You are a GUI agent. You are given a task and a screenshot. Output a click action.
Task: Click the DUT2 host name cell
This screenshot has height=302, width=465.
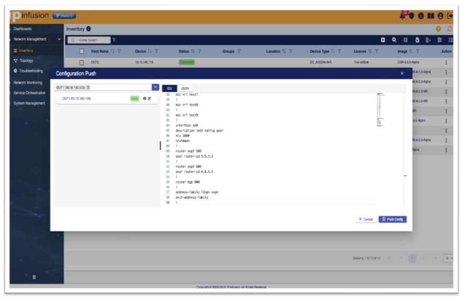[x=95, y=62]
